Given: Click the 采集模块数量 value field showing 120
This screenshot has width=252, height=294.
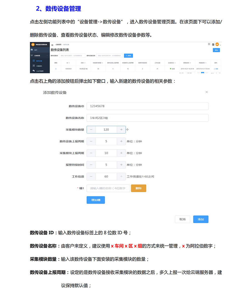Looking at the screenshot, I should tap(106, 130).
